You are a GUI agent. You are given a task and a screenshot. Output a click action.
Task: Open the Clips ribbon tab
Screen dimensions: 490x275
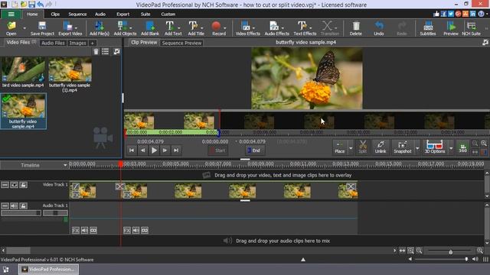click(x=55, y=14)
